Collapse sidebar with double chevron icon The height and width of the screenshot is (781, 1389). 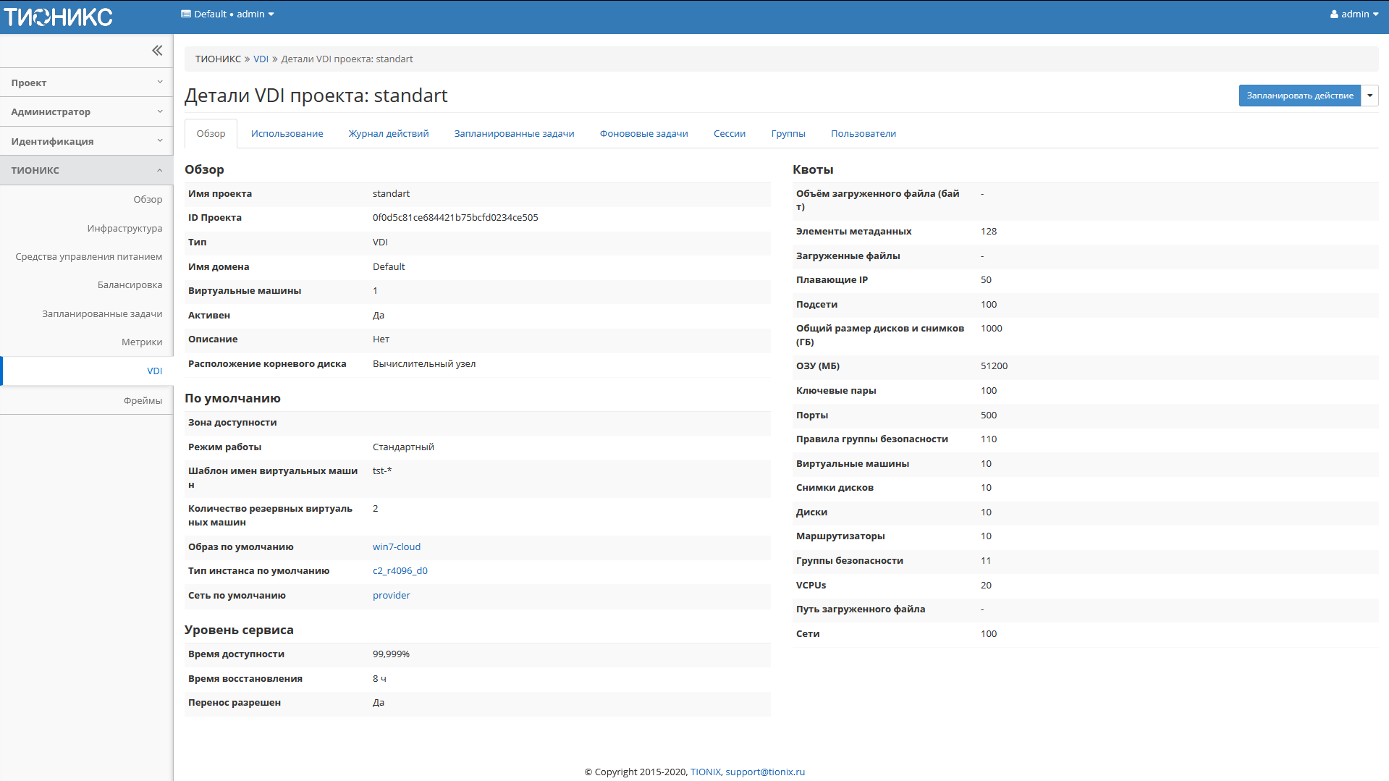point(157,51)
